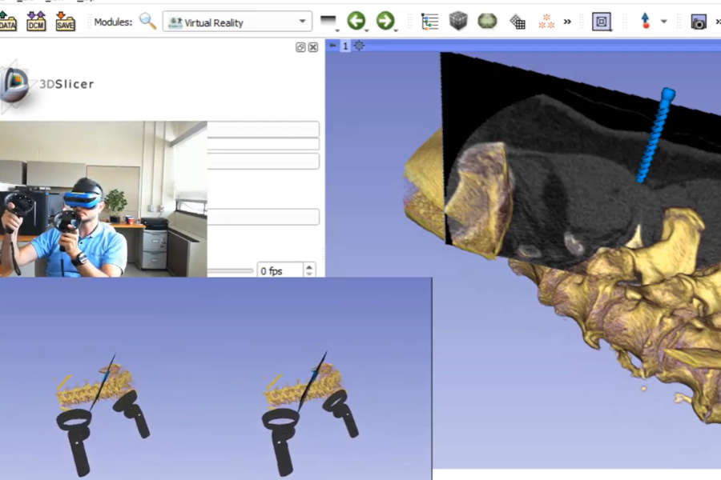Image resolution: width=721 pixels, height=480 pixels.
Task: Go to next module with green forward arrow
Action: pos(385,21)
